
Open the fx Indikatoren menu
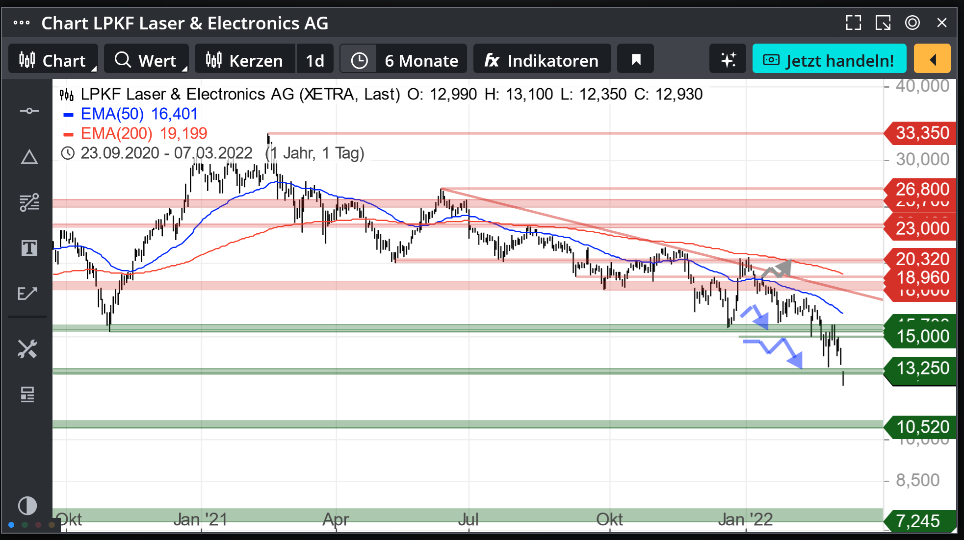[x=542, y=60]
